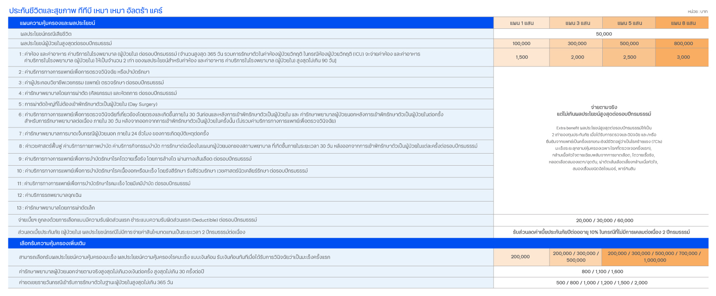Click the 100,000 annual maximum benefit cell
This screenshot has width=716, height=296.
click(x=521, y=43)
